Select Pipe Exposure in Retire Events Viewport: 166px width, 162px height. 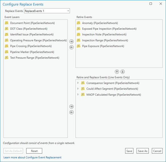103,46
